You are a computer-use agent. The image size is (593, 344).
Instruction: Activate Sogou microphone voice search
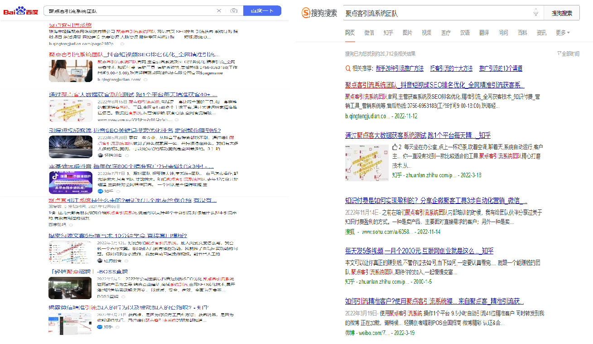(536, 13)
